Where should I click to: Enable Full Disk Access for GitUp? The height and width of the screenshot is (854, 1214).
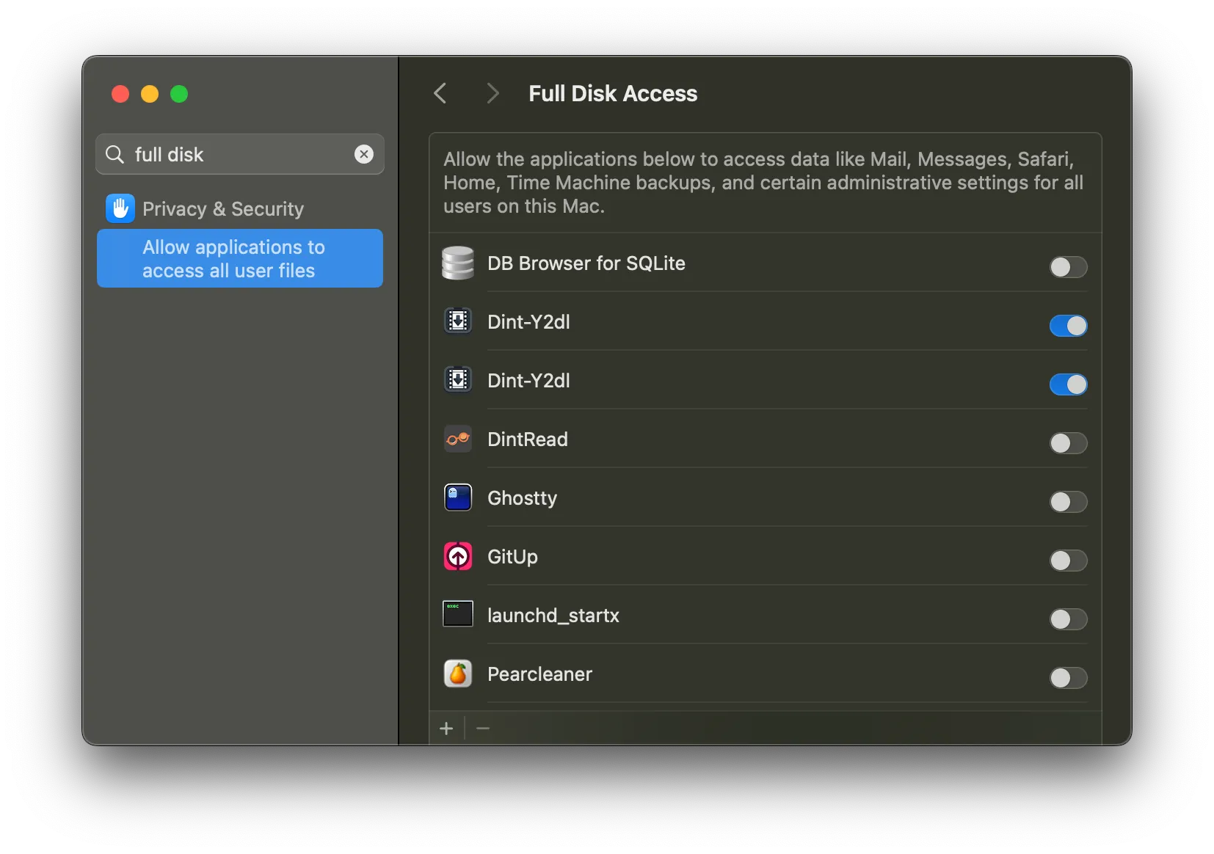(x=1068, y=561)
